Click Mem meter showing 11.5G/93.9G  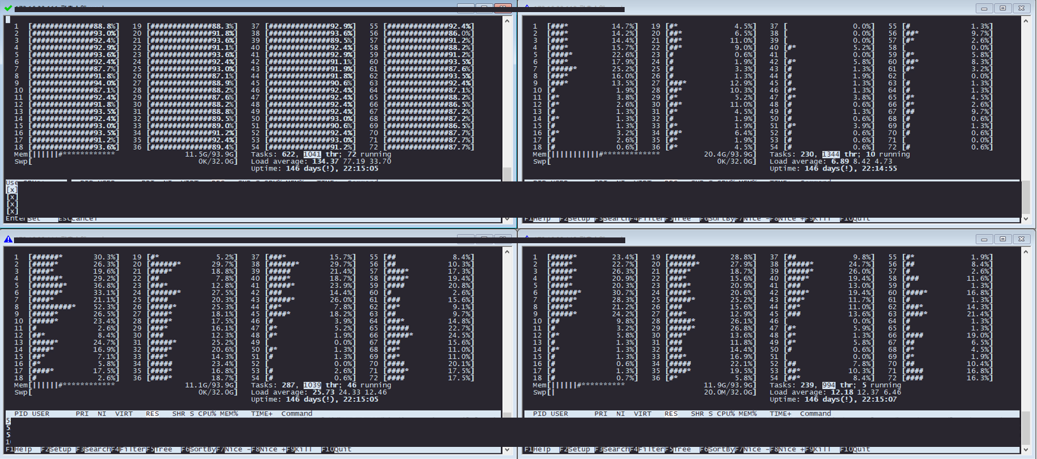pos(126,155)
